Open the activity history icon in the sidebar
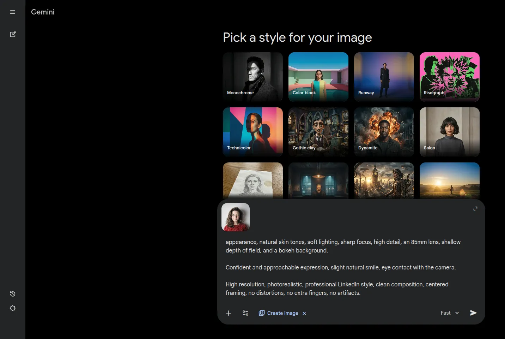This screenshot has height=339, width=505. click(x=13, y=294)
